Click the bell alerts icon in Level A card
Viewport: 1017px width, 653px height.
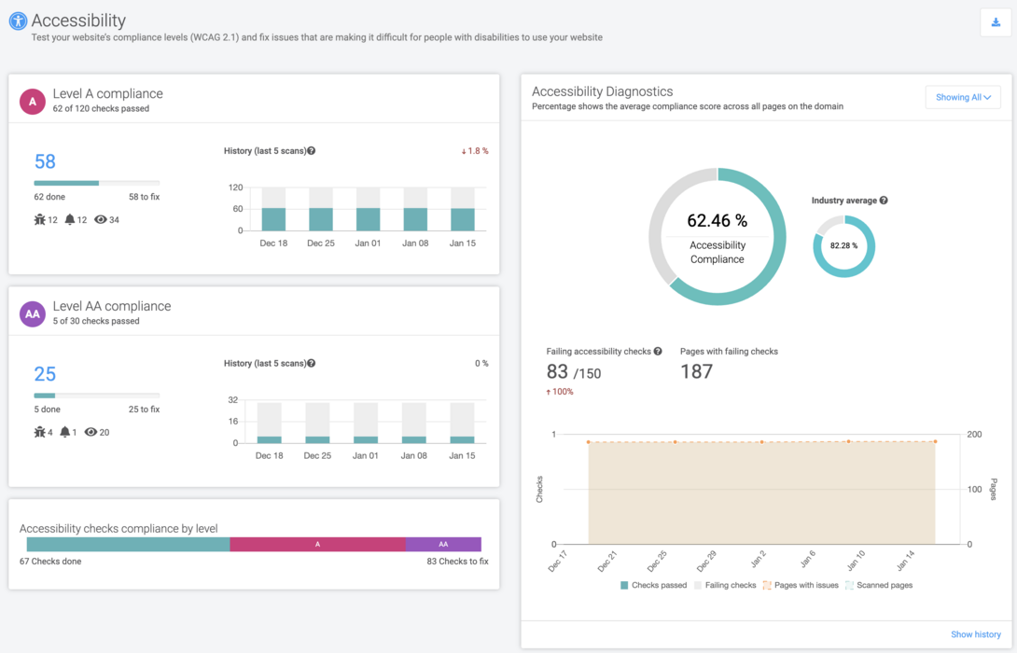coord(70,219)
